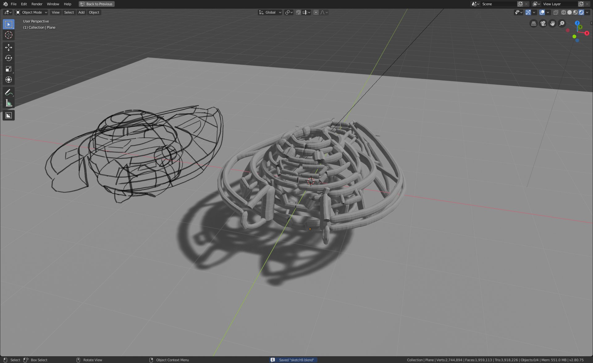Viewport: 593px width, 363px height.
Task: Open Global transform orientation dropdown
Action: [x=270, y=12]
